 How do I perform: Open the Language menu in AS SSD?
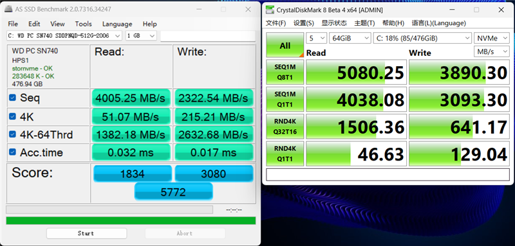coord(117,24)
